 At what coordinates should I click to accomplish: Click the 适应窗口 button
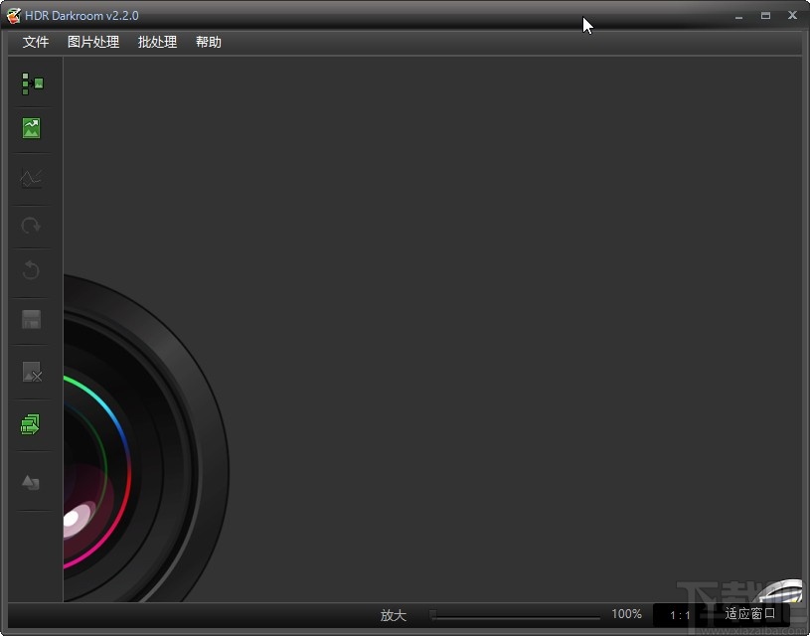tap(750, 614)
